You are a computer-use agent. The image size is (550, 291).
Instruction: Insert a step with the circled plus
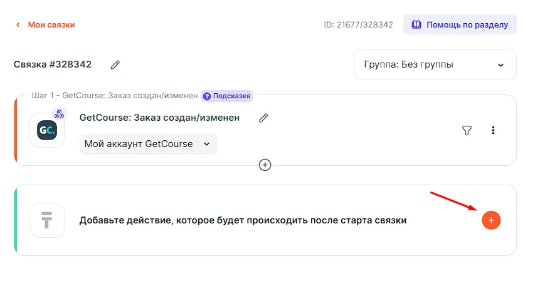(265, 165)
